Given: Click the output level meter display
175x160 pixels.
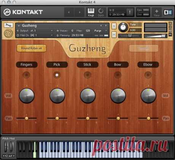Looking at the screenshot, I should 156,27.
